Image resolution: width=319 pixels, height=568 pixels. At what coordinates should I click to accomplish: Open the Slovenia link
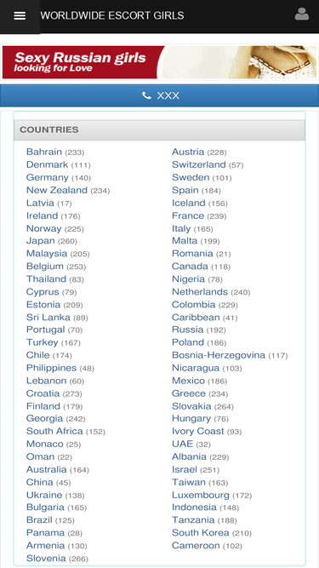(46, 559)
